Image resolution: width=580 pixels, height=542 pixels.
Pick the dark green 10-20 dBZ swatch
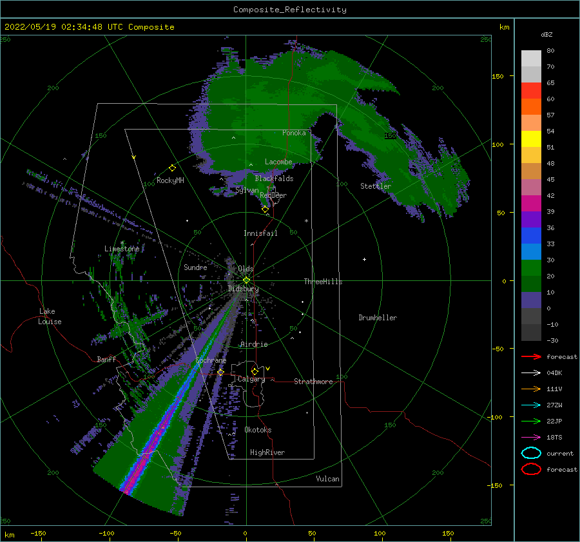(x=531, y=284)
